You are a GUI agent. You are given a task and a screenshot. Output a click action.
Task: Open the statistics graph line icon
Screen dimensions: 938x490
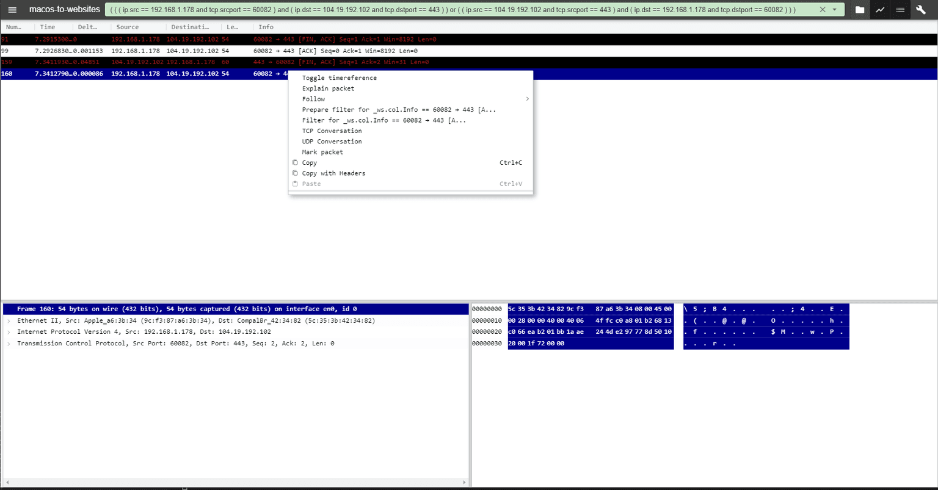[880, 10]
